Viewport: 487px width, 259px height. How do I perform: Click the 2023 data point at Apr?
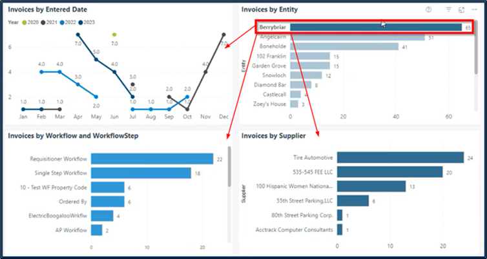(78, 35)
